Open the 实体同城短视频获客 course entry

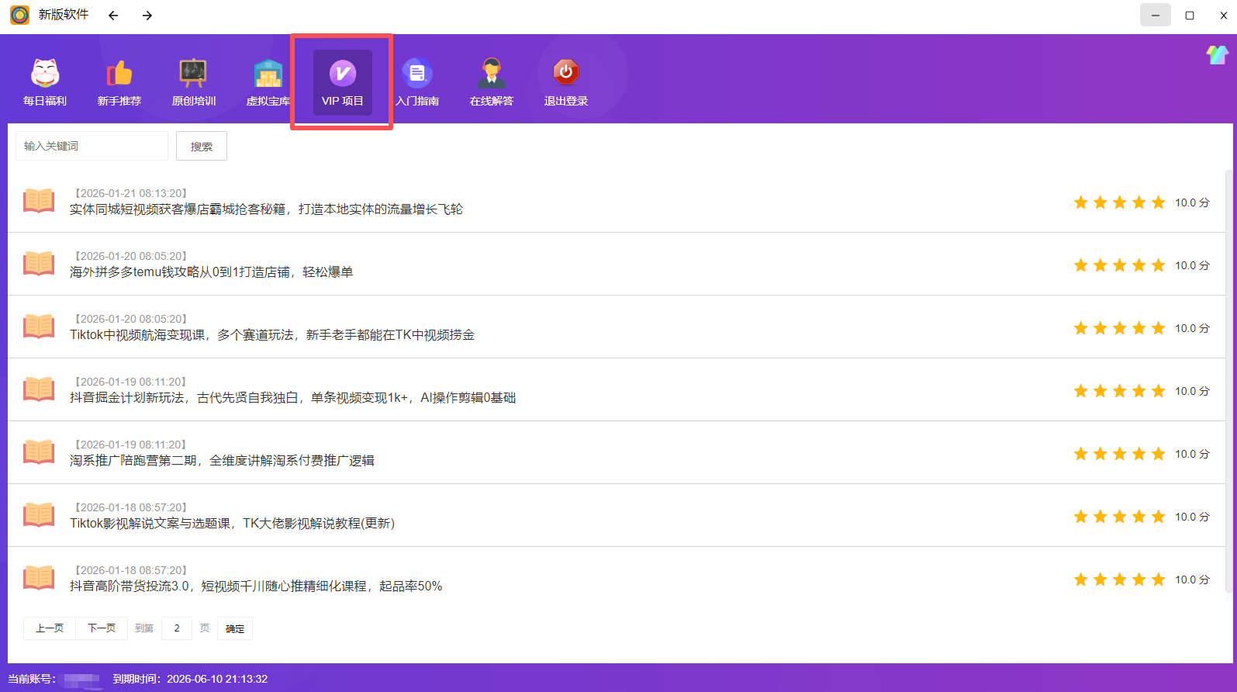(x=266, y=209)
